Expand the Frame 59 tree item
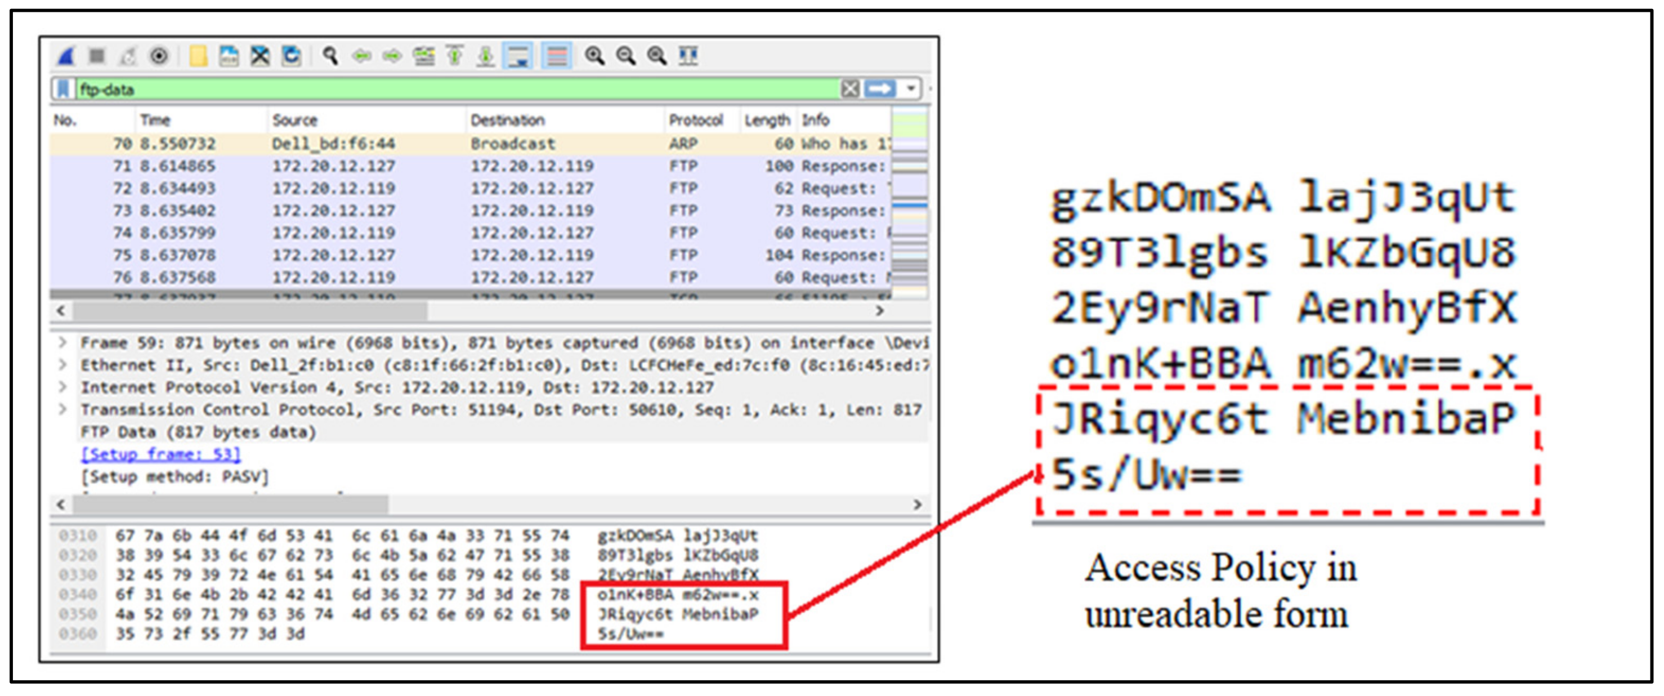Image resolution: width=1664 pixels, height=696 pixels. (62, 342)
